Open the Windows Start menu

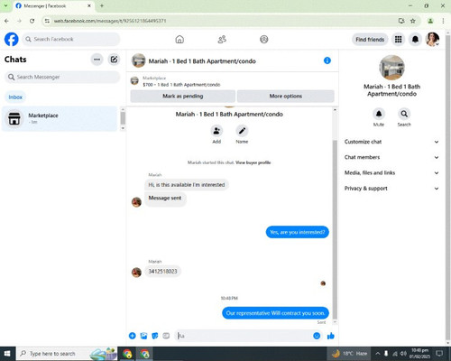pyautogui.click(x=7, y=354)
